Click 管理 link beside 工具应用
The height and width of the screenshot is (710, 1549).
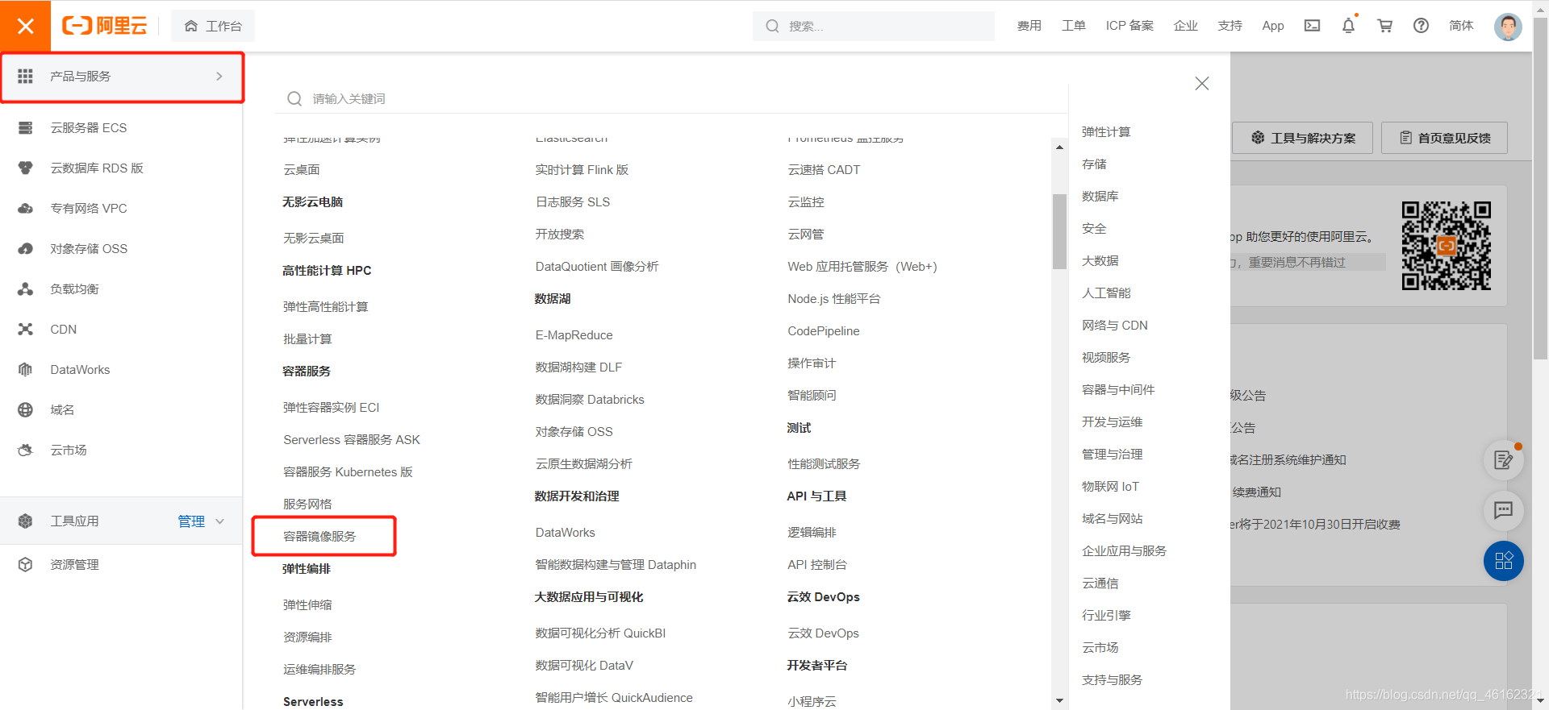click(x=191, y=521)
